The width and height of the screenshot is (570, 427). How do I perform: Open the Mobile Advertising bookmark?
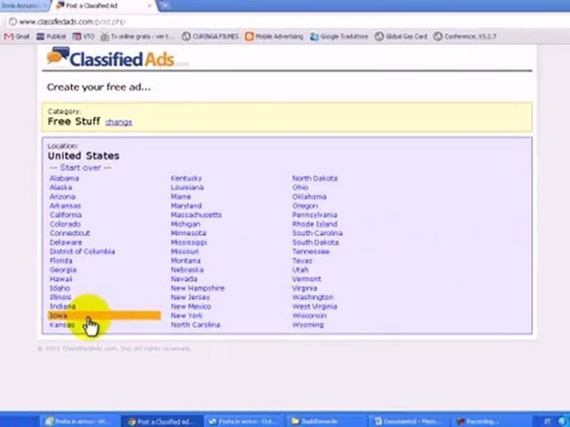pos(274,36)
